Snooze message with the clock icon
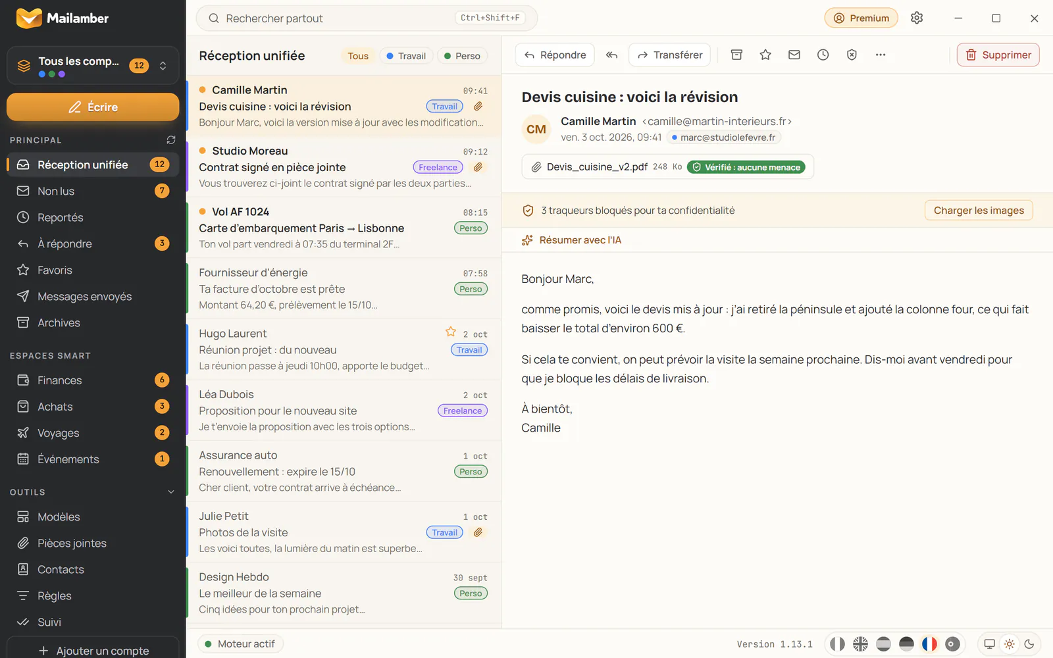1053x658 pixels. pyautogui.click(x=823, y=55)
